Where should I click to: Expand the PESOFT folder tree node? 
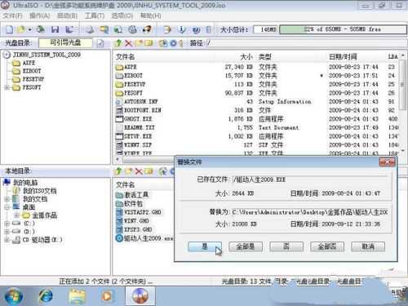pyautogui.click(x=7, y=87)
